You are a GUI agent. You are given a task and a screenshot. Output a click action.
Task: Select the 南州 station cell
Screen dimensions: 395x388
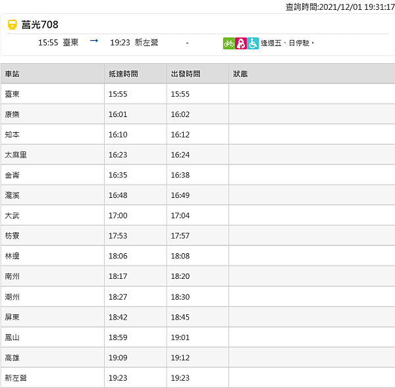pyautogui.click(x=53, y=276)
